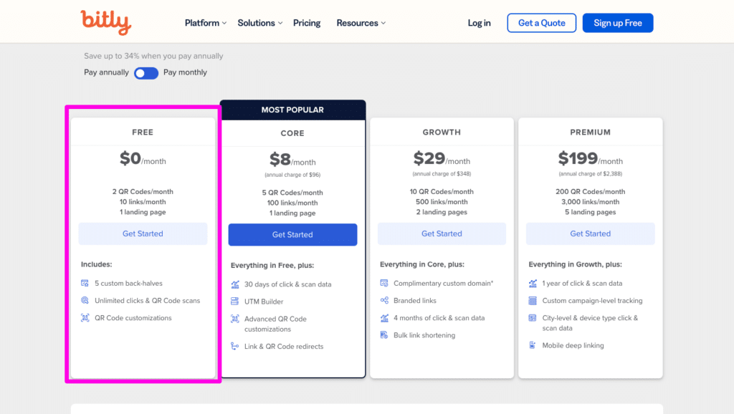Click the CORE plan heading
Viewport: 734px width, 414px height.
click(x=292, y=133)
